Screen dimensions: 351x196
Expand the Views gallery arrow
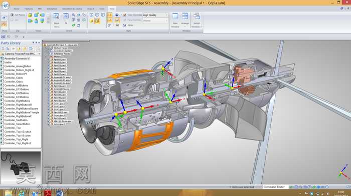pos(48,21)
